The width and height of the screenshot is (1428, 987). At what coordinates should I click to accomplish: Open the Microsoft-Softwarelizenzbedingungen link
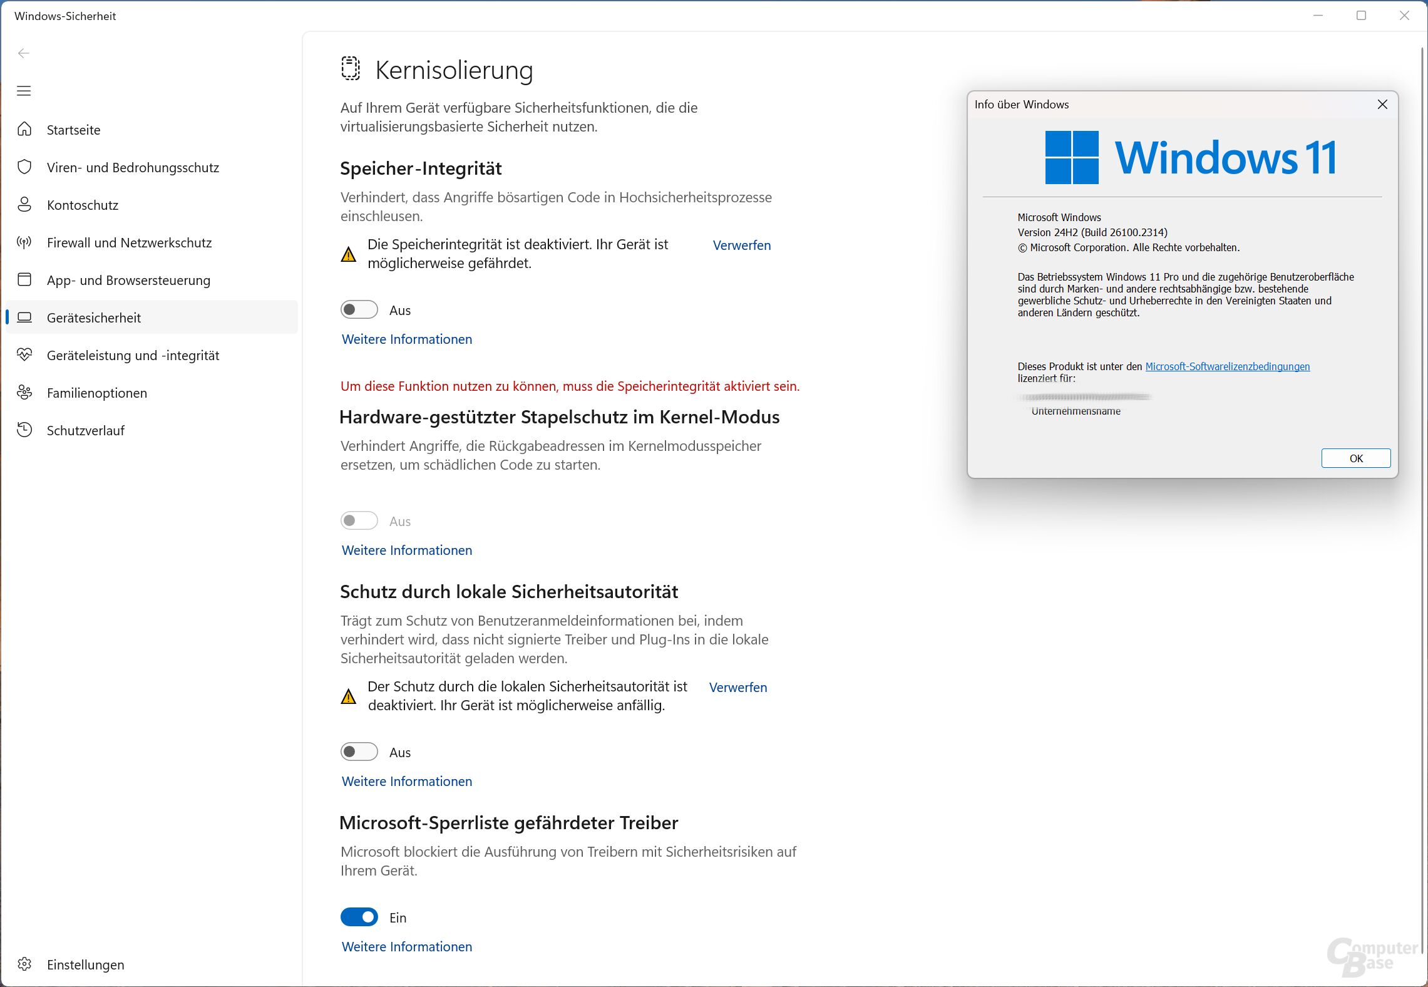[x=1227, y=367]
